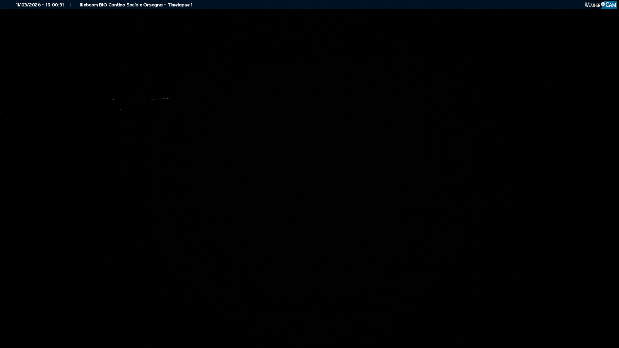The height and width of the screenshot is (348, 619).
Task: Click the dash before Timelapse 1
Action: click(x=165, y=5)
